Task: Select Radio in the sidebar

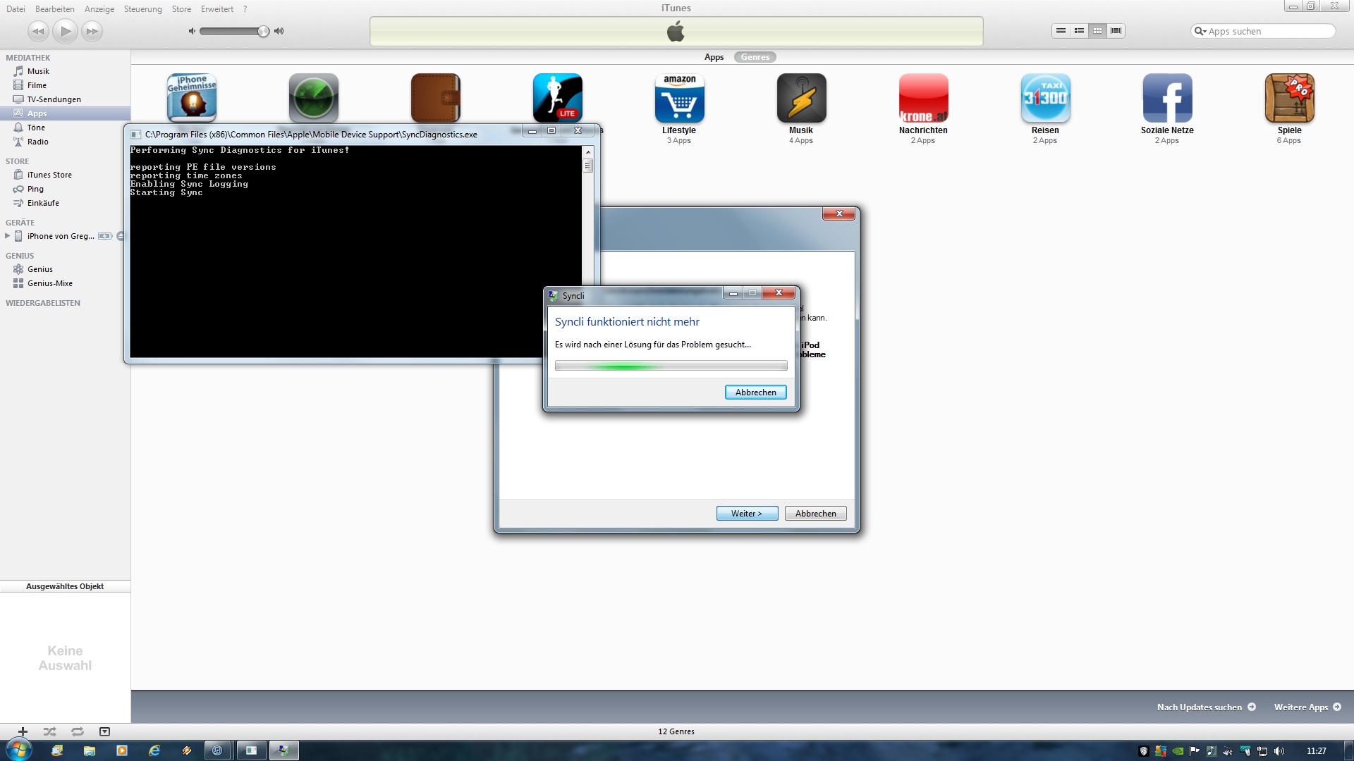Action: pos(65,142)
